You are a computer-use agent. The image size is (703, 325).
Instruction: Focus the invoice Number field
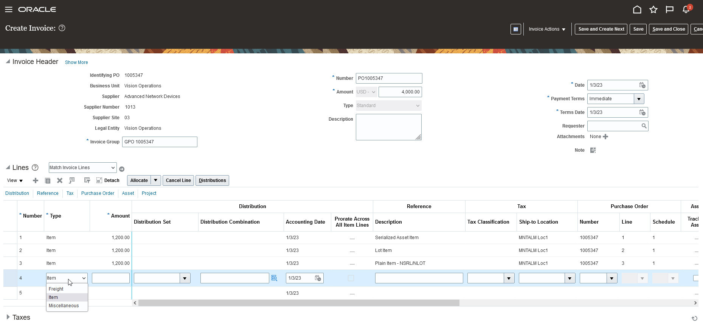389,78
